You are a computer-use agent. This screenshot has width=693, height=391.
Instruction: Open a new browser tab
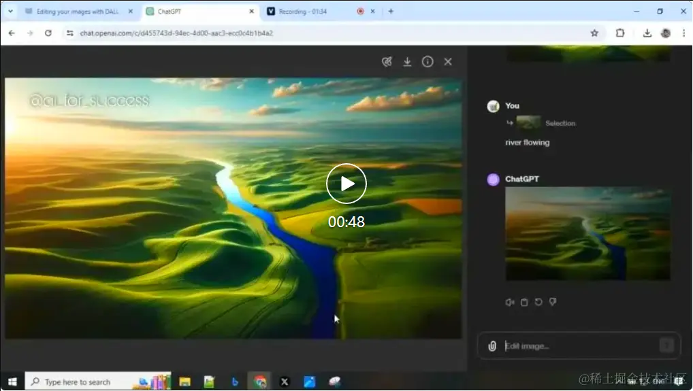391,12
